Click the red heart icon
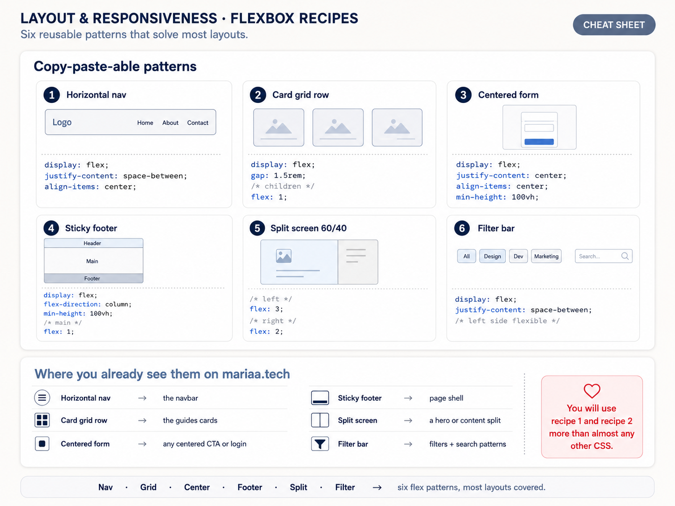 (x=592, y=390)
